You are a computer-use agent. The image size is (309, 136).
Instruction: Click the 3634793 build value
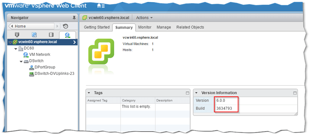(x=224, y=109)
